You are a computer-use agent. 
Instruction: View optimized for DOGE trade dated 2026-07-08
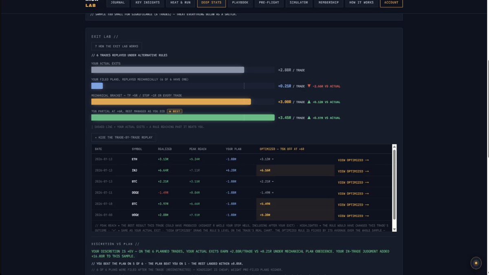pos(353,216)
